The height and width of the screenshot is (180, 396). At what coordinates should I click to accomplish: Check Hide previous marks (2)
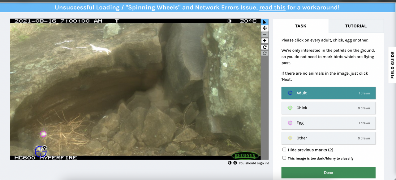(284, 150)
